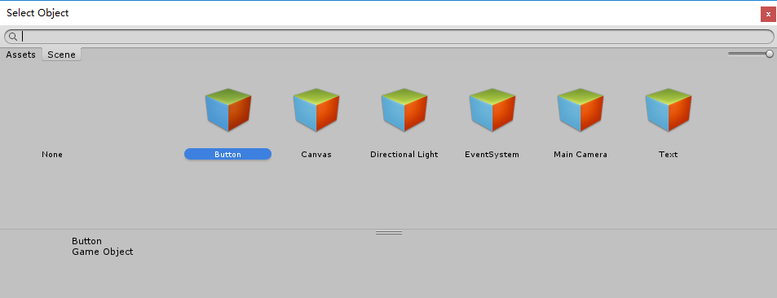
Task: Choose the None option
Action: tap(52, 155)
